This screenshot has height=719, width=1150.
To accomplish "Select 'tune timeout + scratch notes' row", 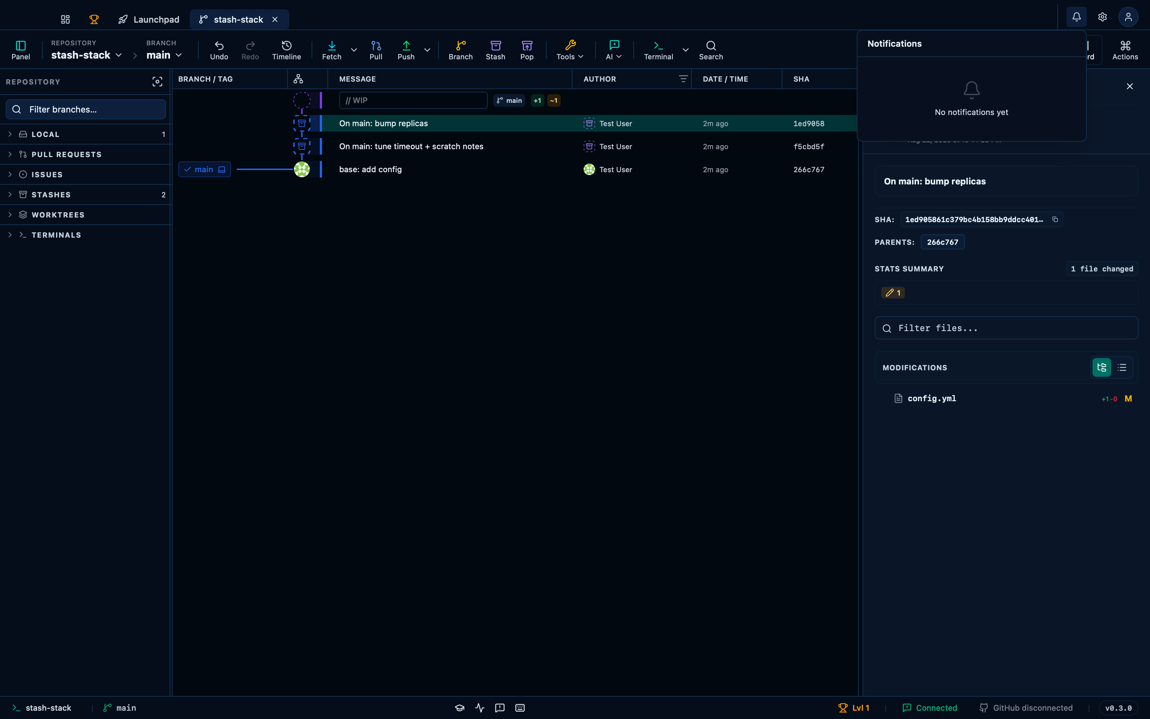I will tap(515, 146).
